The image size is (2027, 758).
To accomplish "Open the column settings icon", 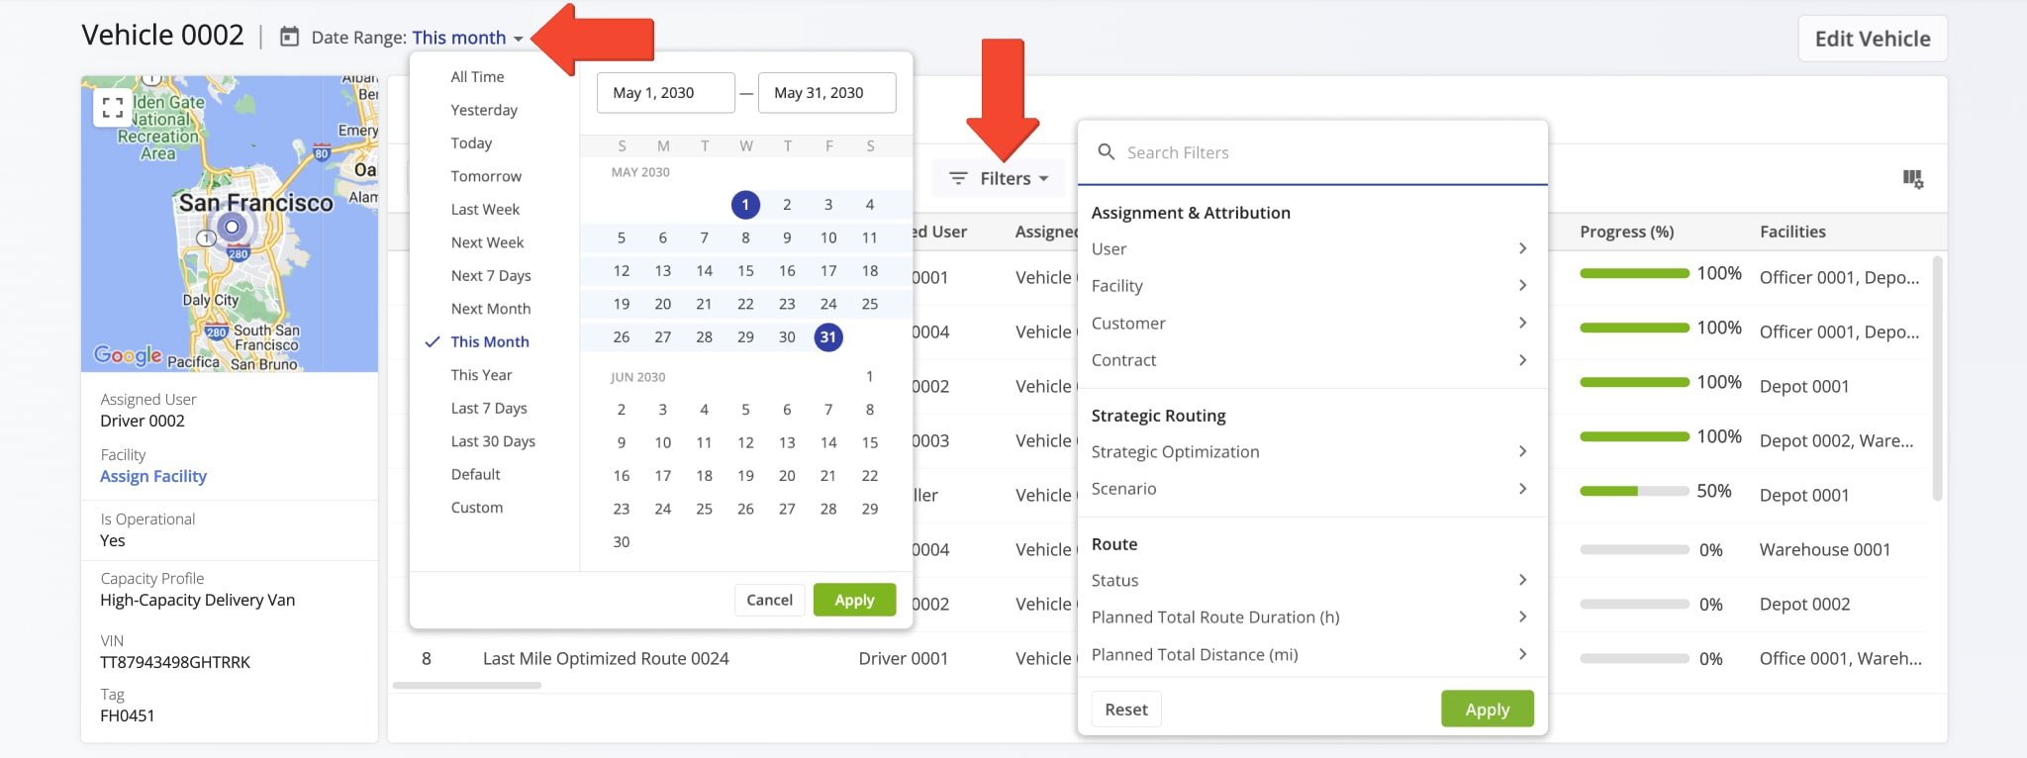I will point(1912,179).
